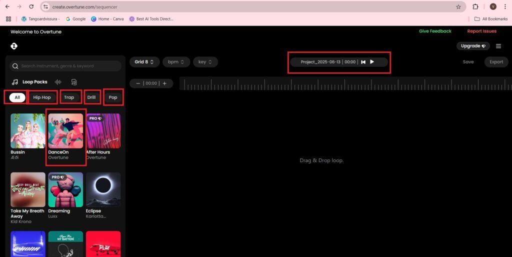The width and height of the screenshot is (512, 257).
Task: Switch to the music file tab icon
Action: coord(74,82)
